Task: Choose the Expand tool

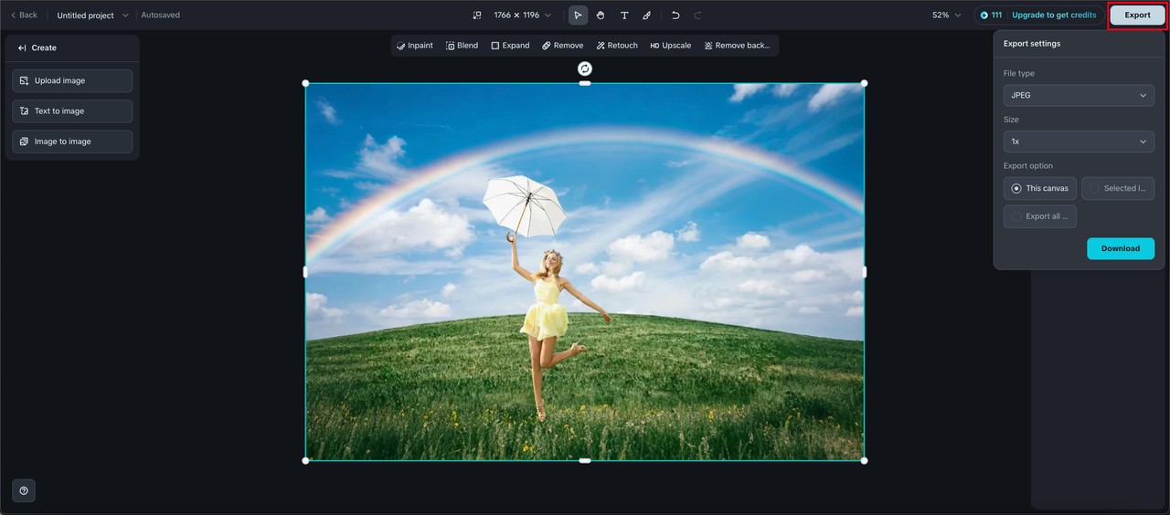Action: (x=510, y=46)
